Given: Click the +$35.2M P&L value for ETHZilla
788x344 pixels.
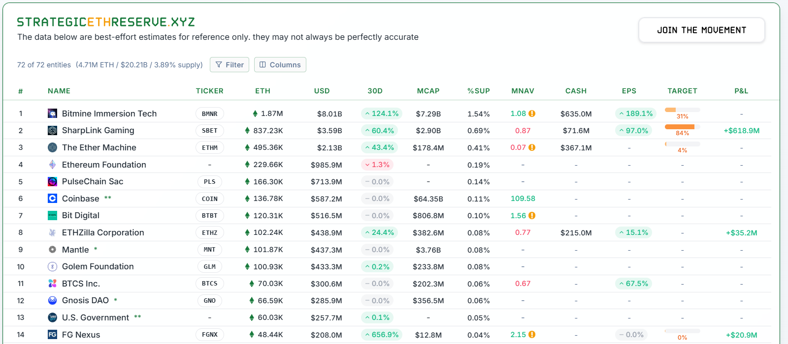Looking at the screenshot, I should (x=742, y=233).
